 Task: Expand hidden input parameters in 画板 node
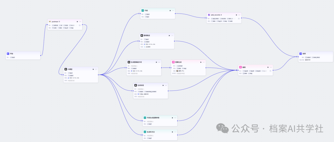pos(270,71)
